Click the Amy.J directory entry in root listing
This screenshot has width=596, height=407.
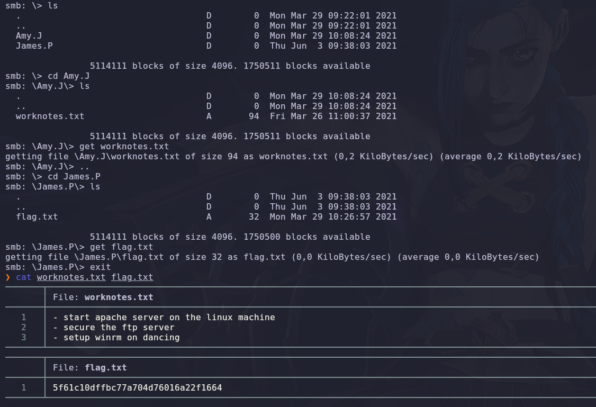29,35
